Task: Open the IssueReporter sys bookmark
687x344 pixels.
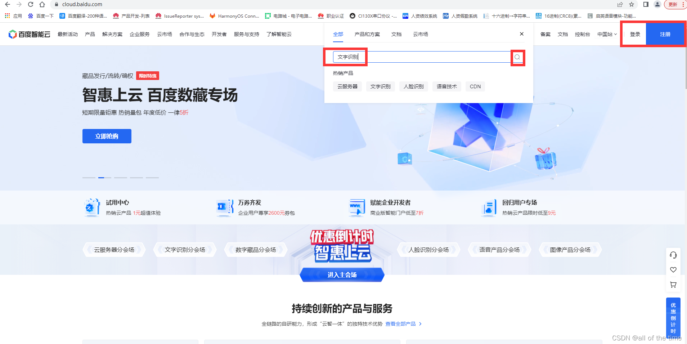Action: tap(180, 16)
